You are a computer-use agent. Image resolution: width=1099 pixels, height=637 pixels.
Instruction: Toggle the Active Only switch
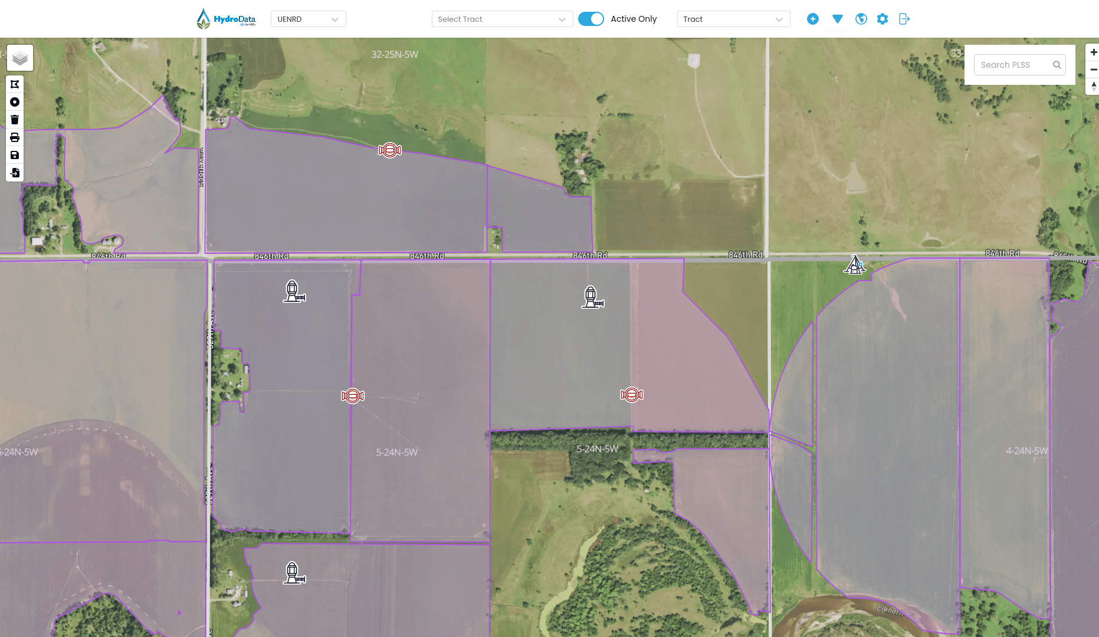click(590, 19)
